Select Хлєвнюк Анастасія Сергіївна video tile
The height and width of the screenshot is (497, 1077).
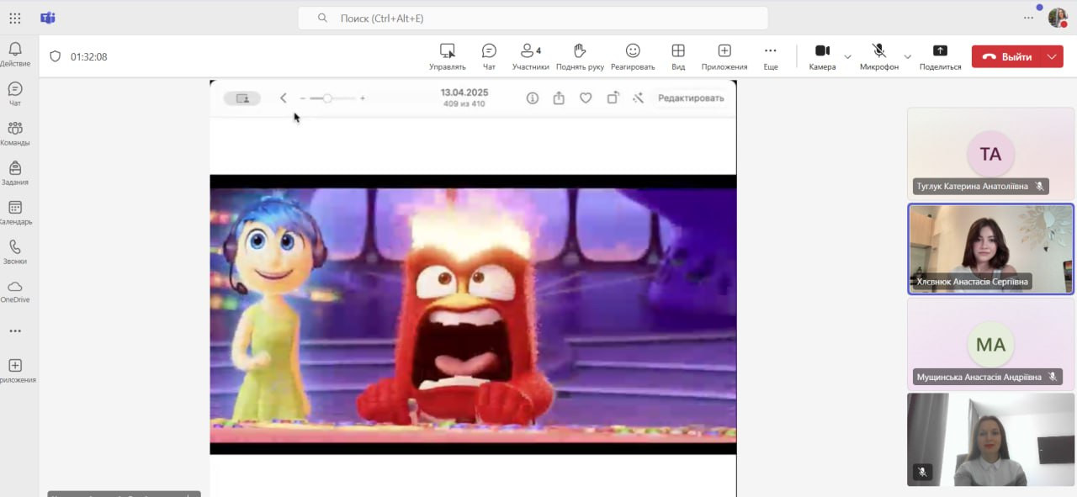click(990, 249)
